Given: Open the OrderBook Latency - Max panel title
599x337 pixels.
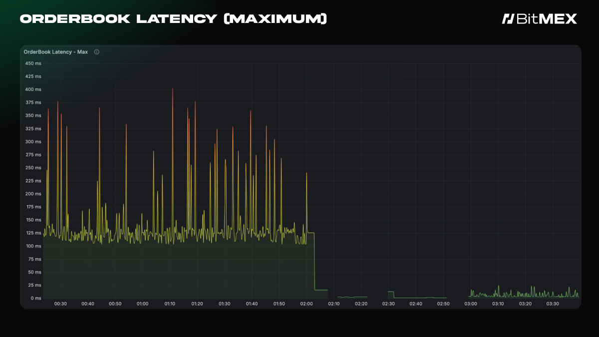Looking at the screenshot, I should point(56,52).
